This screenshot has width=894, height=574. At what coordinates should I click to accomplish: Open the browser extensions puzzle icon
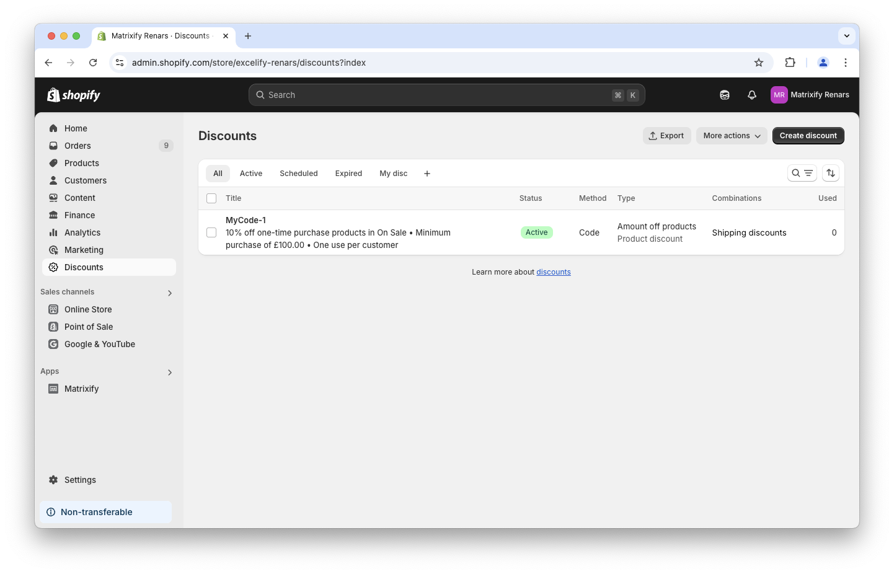(x=790, y=63)
